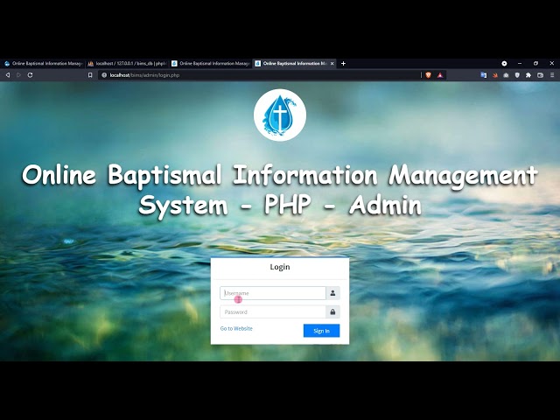The width and height of the screenshot is (560, 420).
Task: Switch to the localhost phpMyAdmin bims_db tab
Action: coord(127,64)
